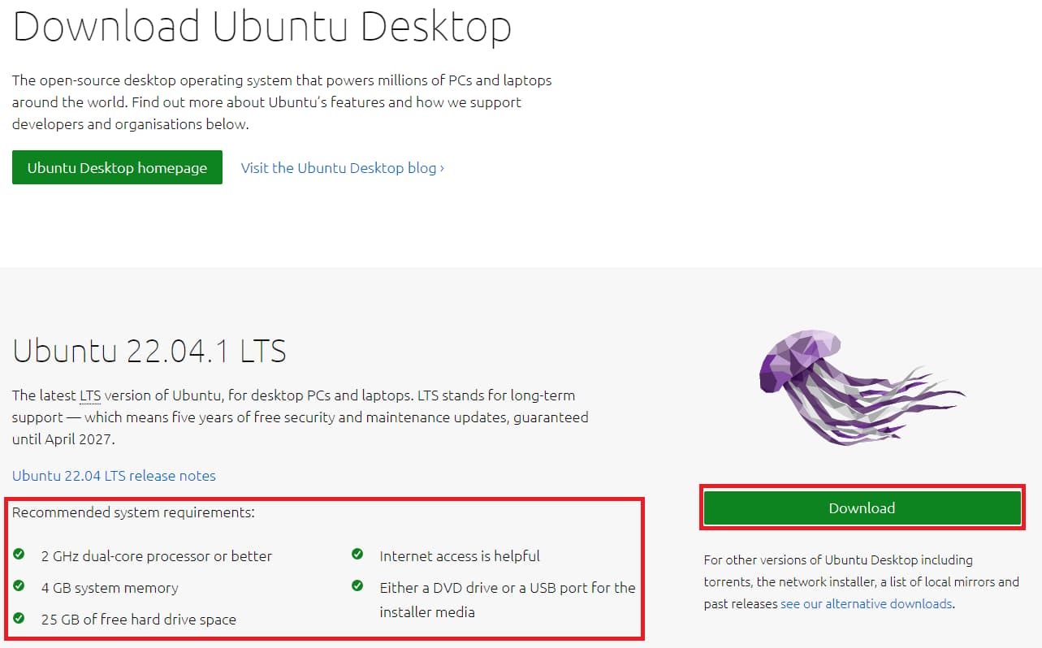Click the checkmark next to Internet access is helpful

[x=357, y=553]
